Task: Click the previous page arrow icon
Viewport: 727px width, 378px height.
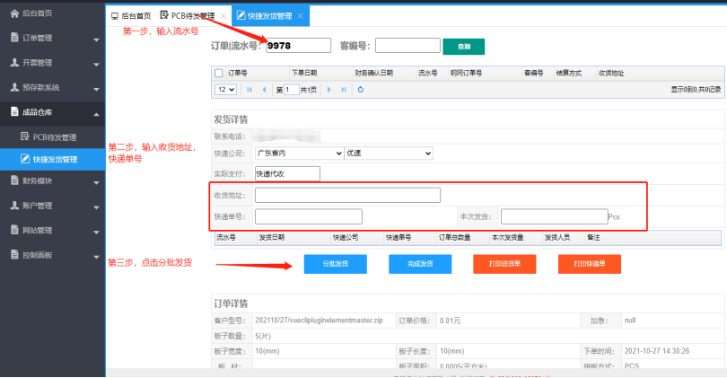Action: point(263,90)
